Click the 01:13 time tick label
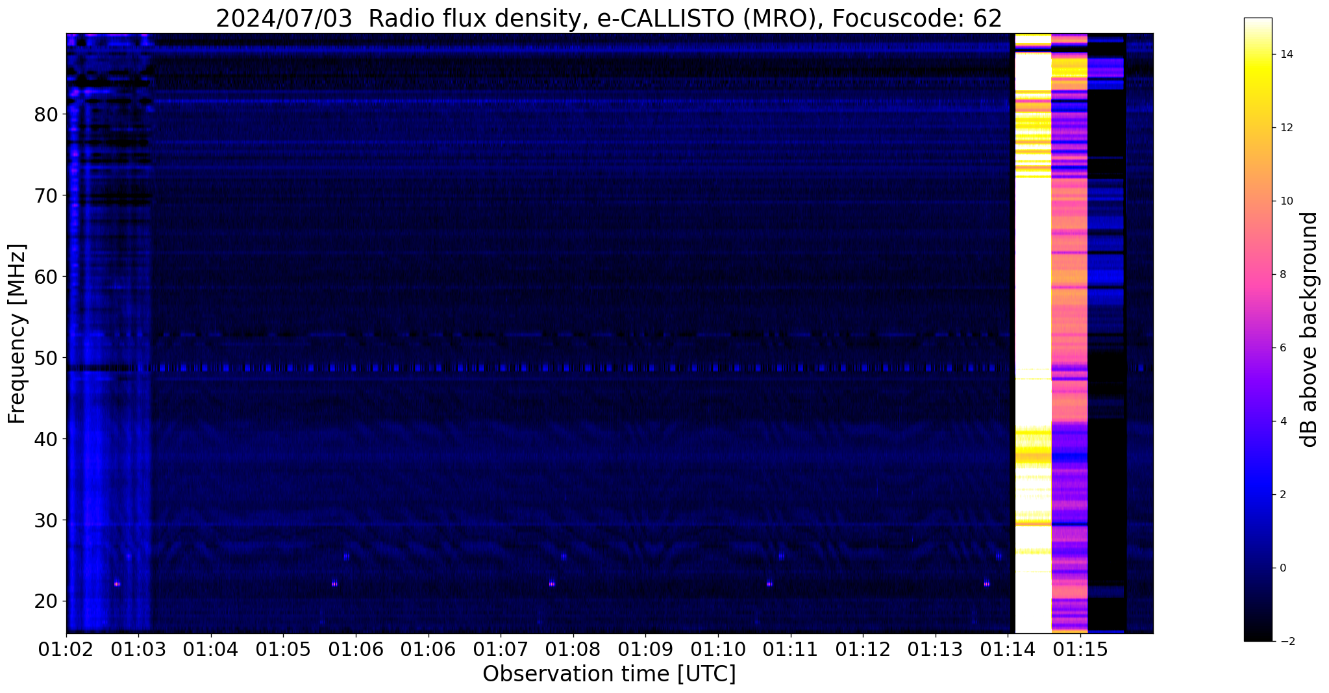 pyautogui.click(x=936, y=649)
